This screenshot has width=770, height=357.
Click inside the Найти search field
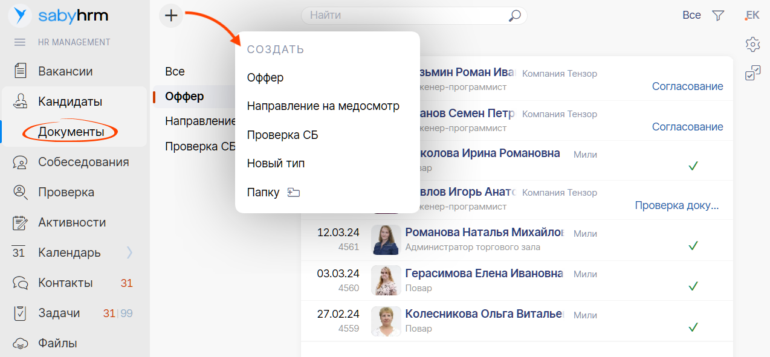(x=405, y=16)
